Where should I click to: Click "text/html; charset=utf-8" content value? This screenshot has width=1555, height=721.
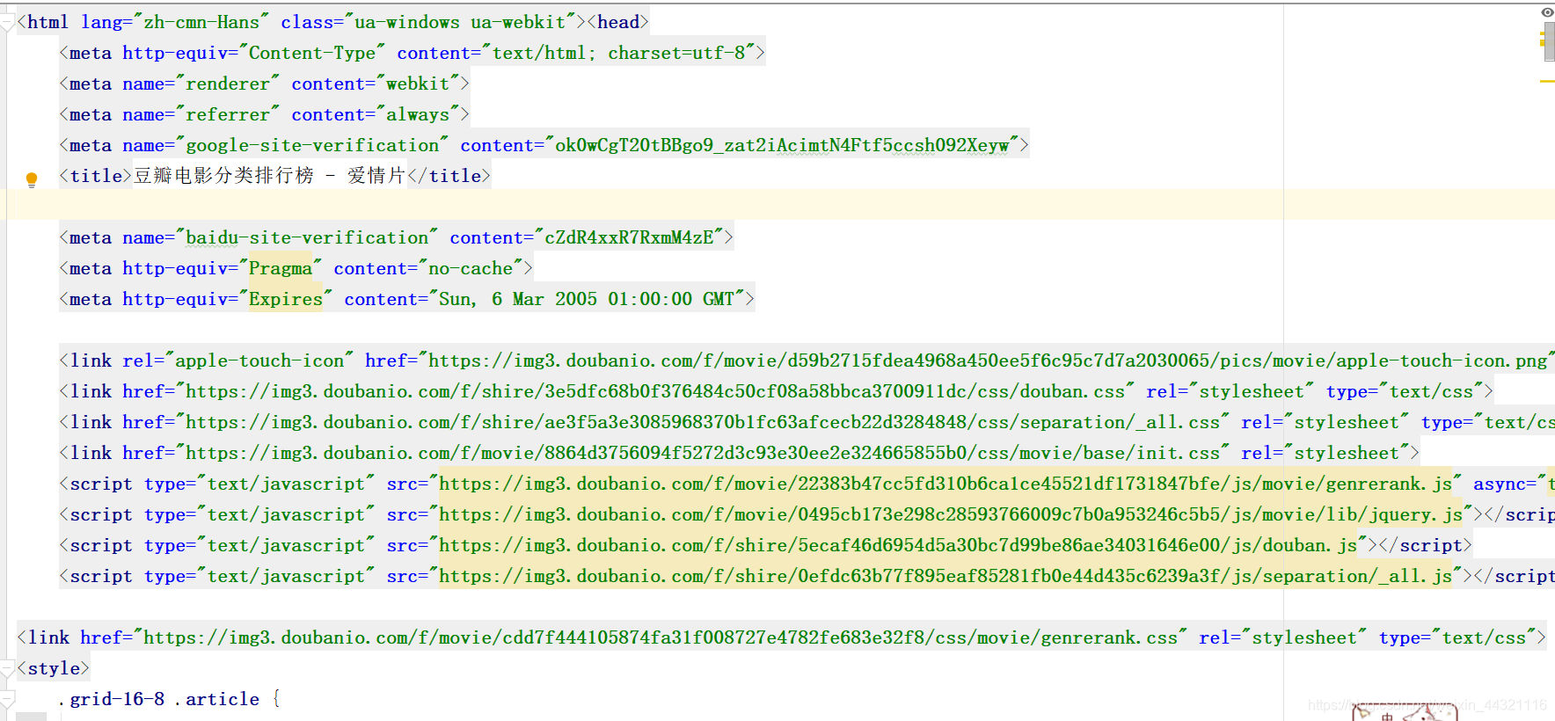click(x=618, y=53)
